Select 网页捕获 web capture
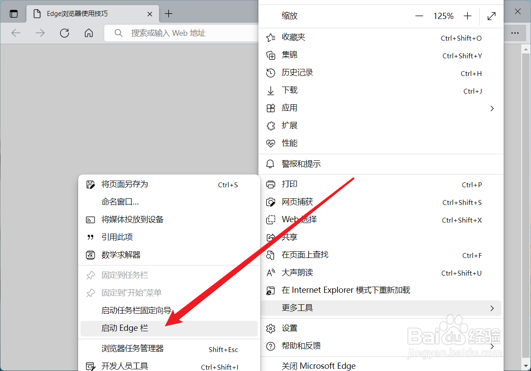This screenshot has width=531, height=371. [381, 202]
